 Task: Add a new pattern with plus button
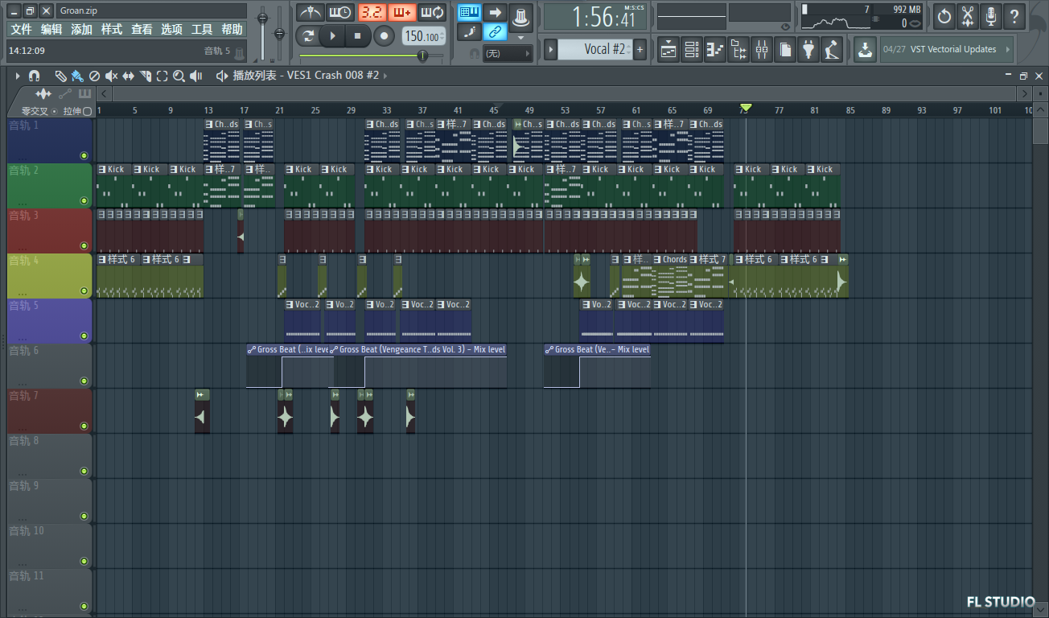(x=640, y=49)
